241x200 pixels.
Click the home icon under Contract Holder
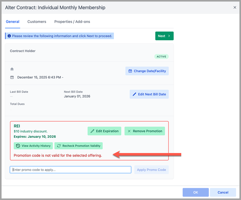coord(12,69)
